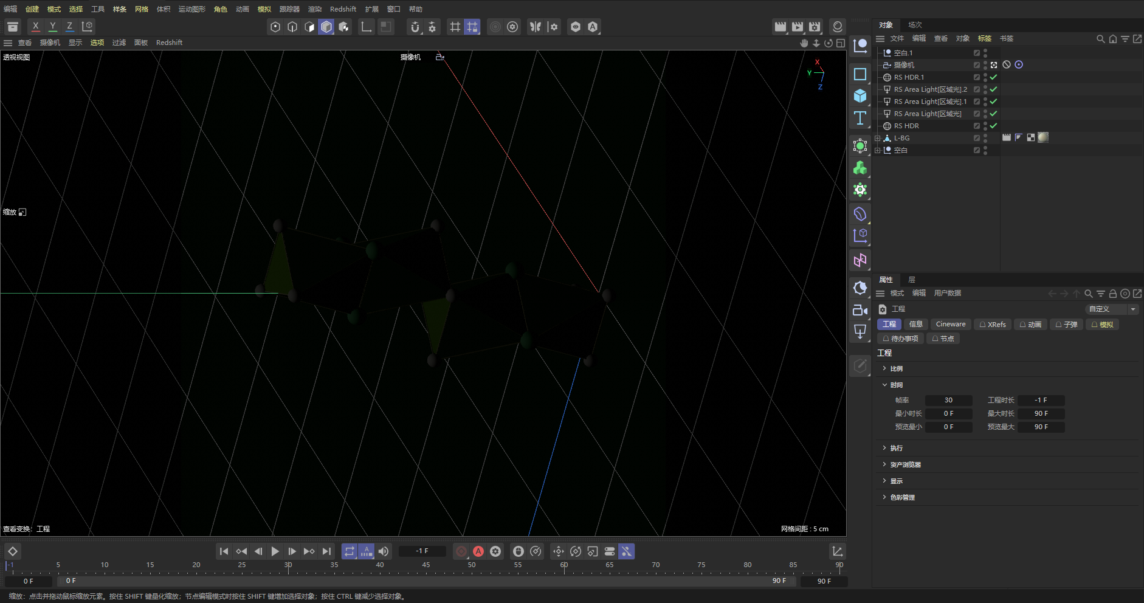
Task: Click the Go to Start icon in timeline
Action: click(224, 551)
